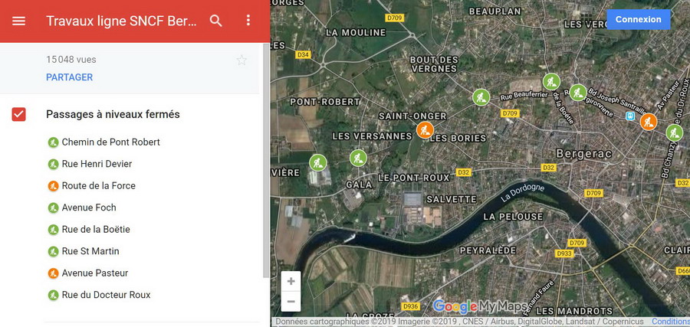Screen dimensions: 690x327
Task: Zoom in with the plus button
Action: 291,281
